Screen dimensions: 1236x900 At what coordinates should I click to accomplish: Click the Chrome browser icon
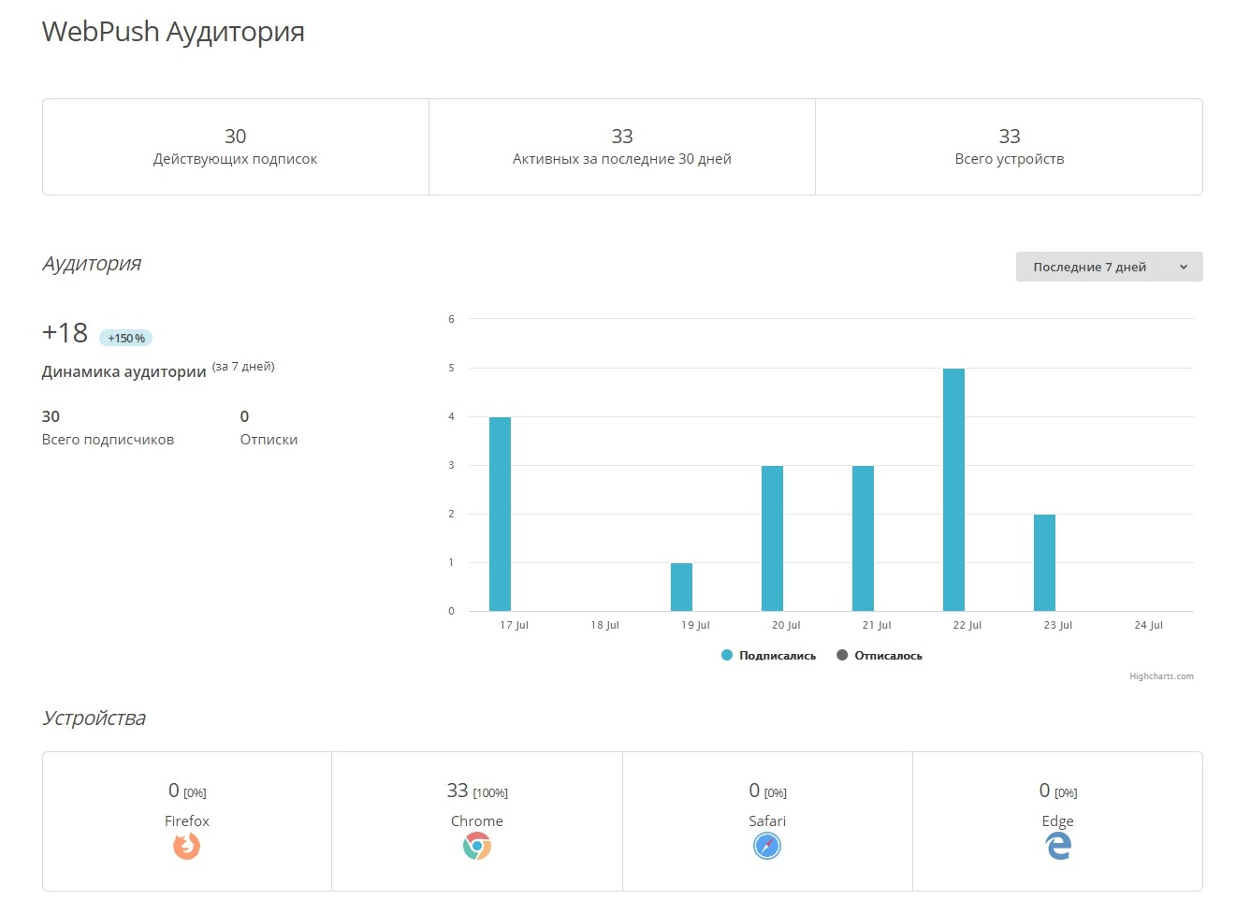[477, 847]
